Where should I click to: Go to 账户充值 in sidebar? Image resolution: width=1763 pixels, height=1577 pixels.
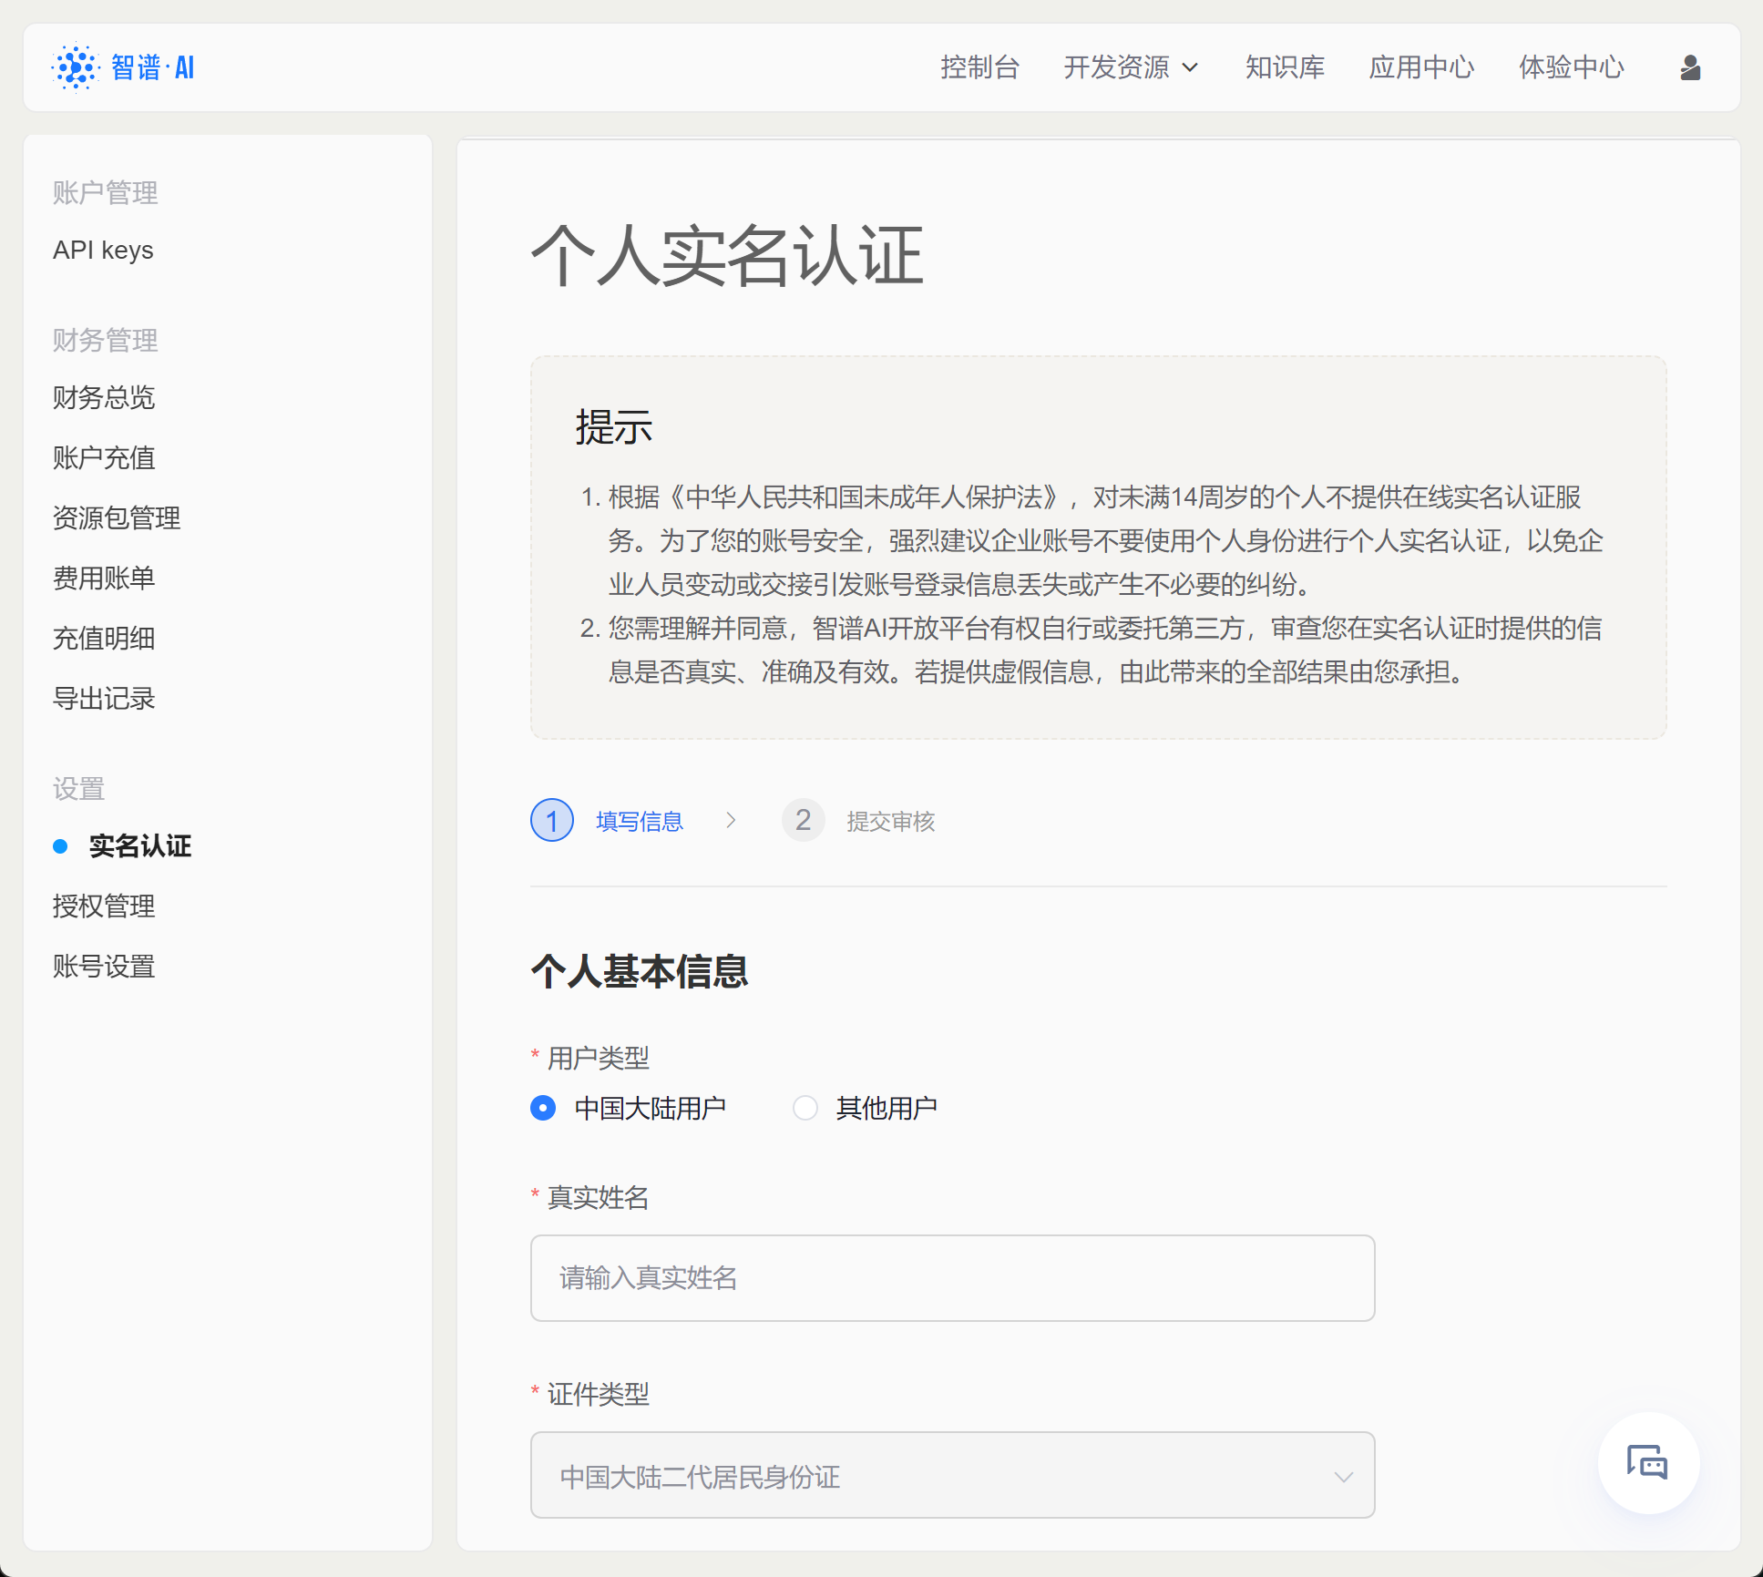pos(104,457)
